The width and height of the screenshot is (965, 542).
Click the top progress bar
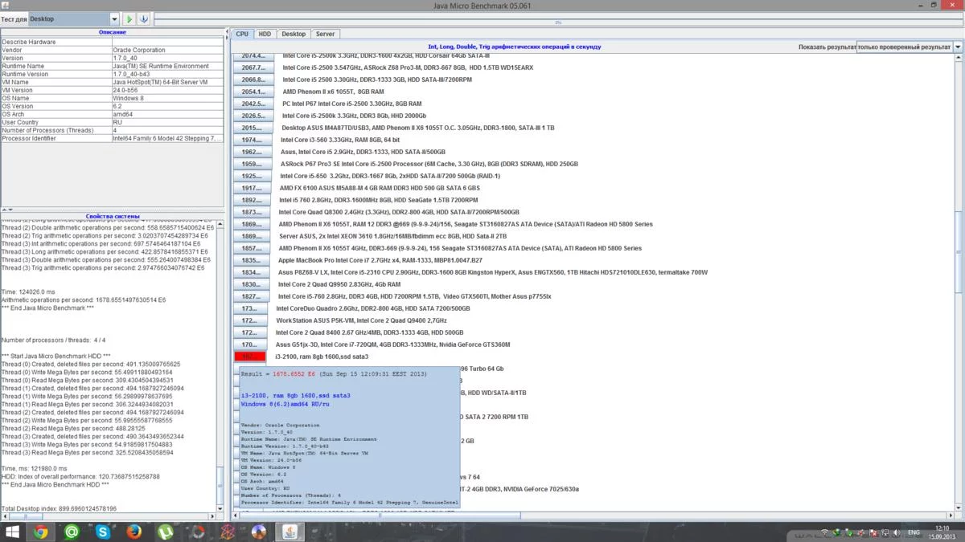click(x=558, y=18)
